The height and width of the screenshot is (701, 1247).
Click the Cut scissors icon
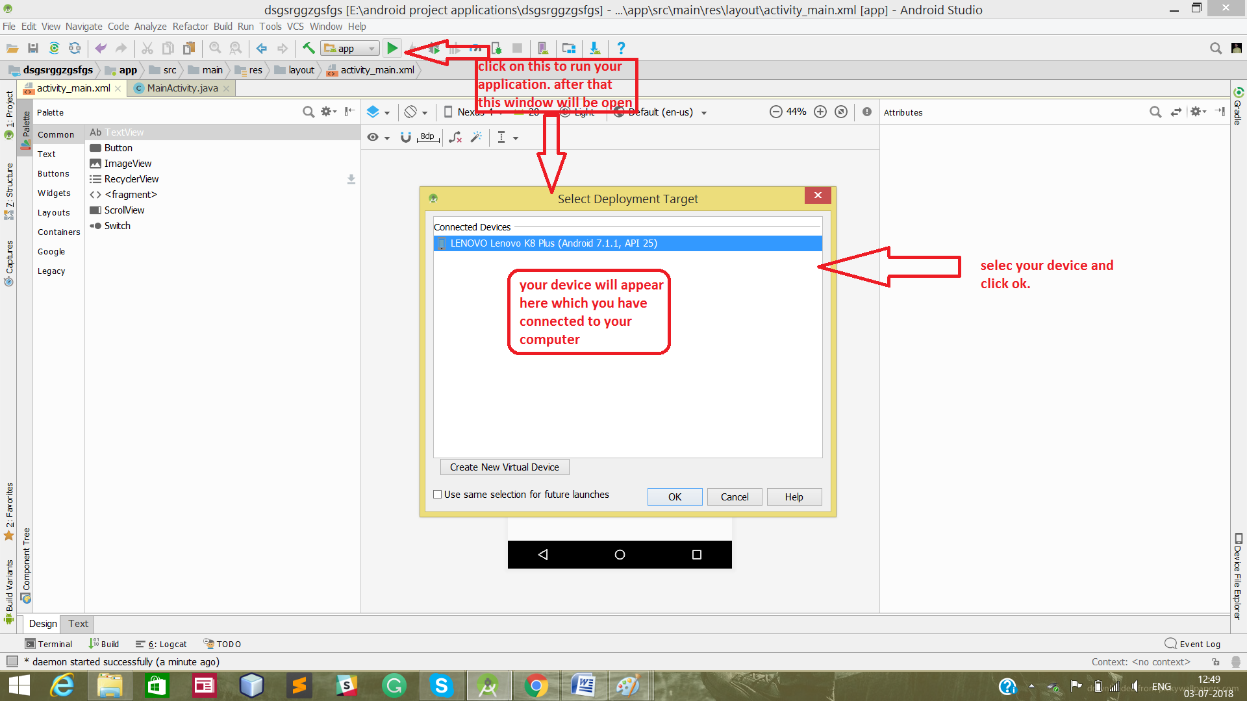click(147, 48)
